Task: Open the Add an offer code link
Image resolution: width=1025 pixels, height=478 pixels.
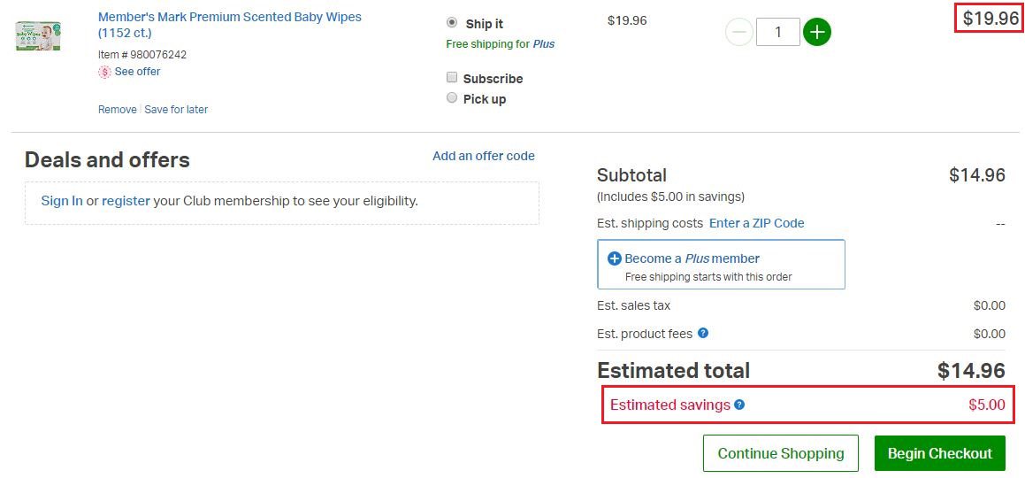Action: click(483, 156)
